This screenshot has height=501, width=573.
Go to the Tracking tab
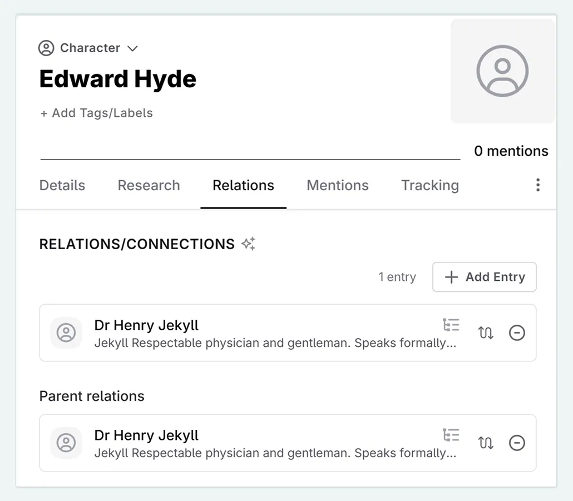429,185
